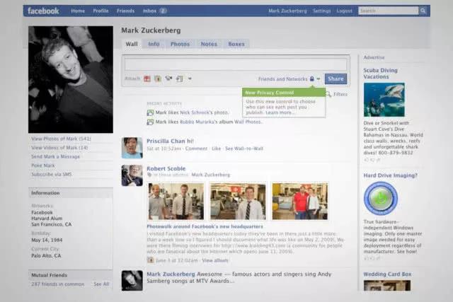Open Scuba Diving Vacations ad title

pos(381,74)
